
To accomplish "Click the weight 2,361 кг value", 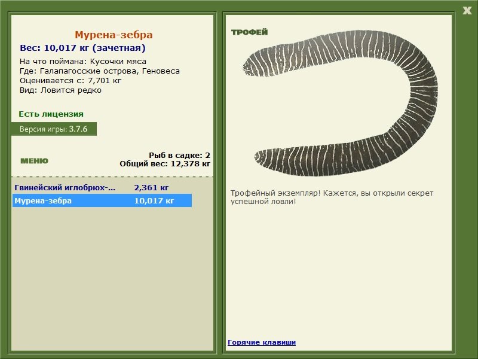I will [151, 187].
